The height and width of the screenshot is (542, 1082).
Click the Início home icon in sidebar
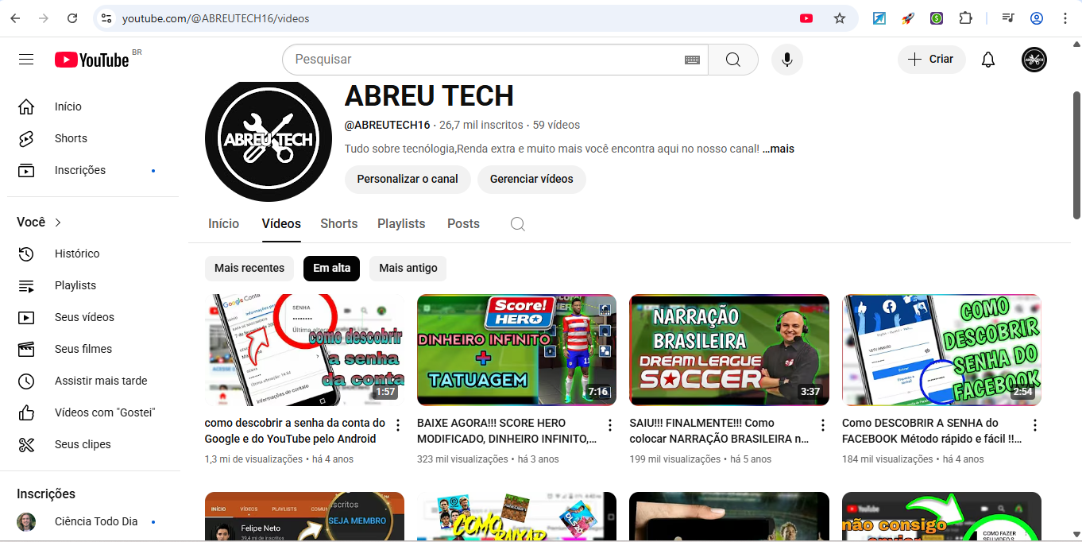[26, 106]
